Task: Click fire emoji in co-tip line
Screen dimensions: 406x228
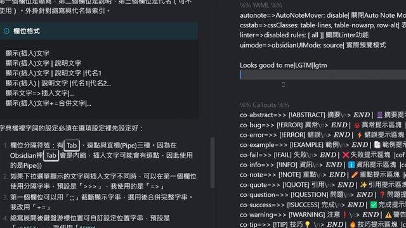Action: 353,224
